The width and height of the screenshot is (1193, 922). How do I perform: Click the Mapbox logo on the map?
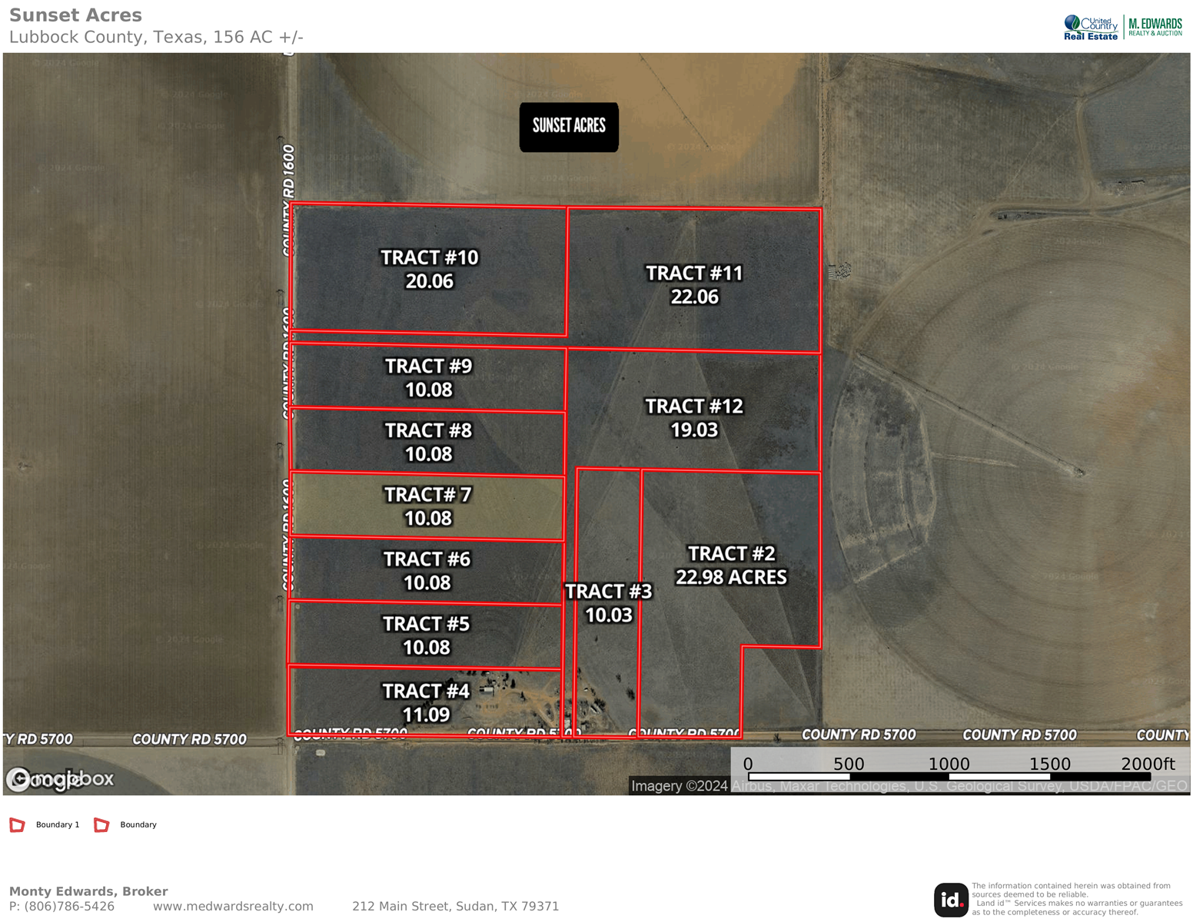pyautogui.click(x=60, y=779)
